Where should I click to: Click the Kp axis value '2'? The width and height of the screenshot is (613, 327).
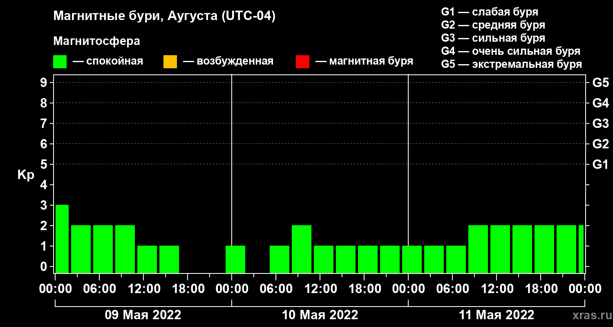coord(45,226)
